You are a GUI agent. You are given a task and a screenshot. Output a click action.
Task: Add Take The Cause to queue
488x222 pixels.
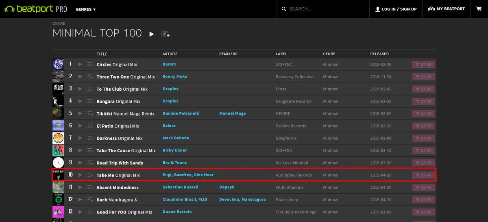[90, 150]
